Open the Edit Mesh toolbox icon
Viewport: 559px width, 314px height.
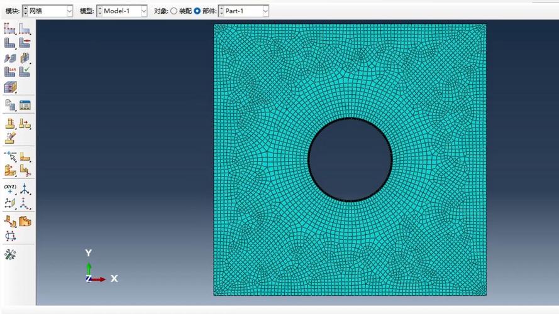(25, 105)
